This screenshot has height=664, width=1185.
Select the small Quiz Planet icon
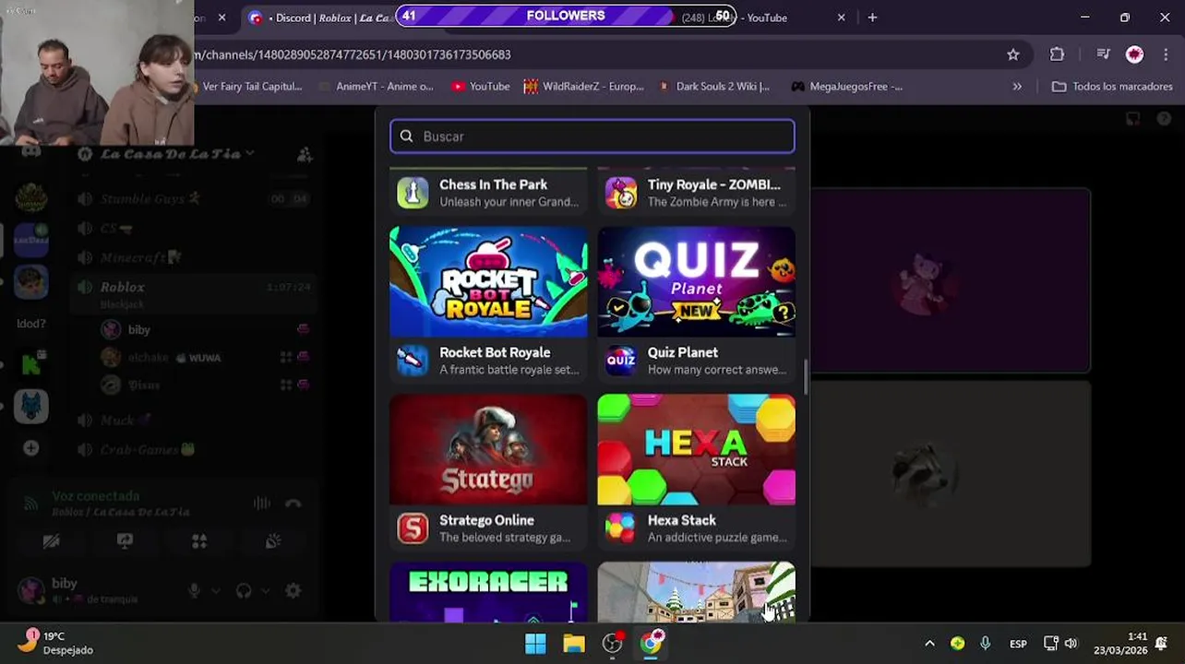[621, 361]
